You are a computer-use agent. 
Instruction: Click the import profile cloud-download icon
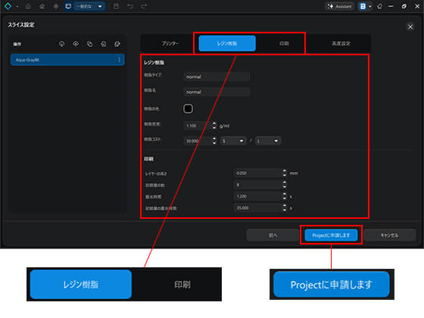(x=61, y=44)
